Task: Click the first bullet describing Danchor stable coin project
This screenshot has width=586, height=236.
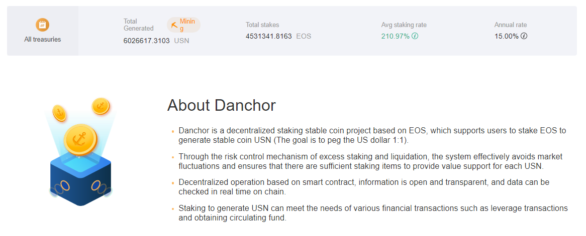Action: click(x=372, y=136)
